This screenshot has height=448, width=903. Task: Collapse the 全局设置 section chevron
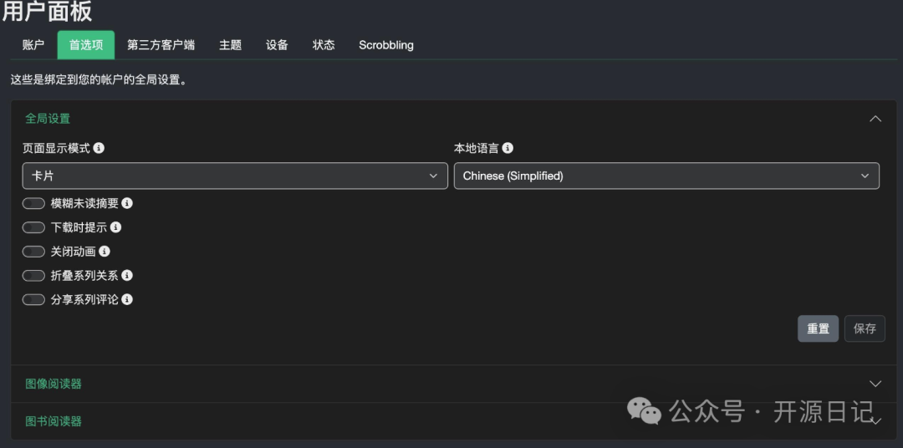[875, 119]
